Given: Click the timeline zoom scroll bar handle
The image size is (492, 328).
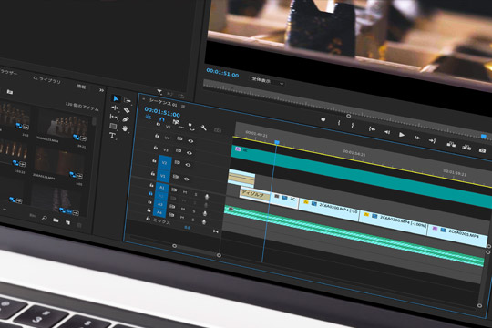Looking at the screenshot, I should pos(197,251).
